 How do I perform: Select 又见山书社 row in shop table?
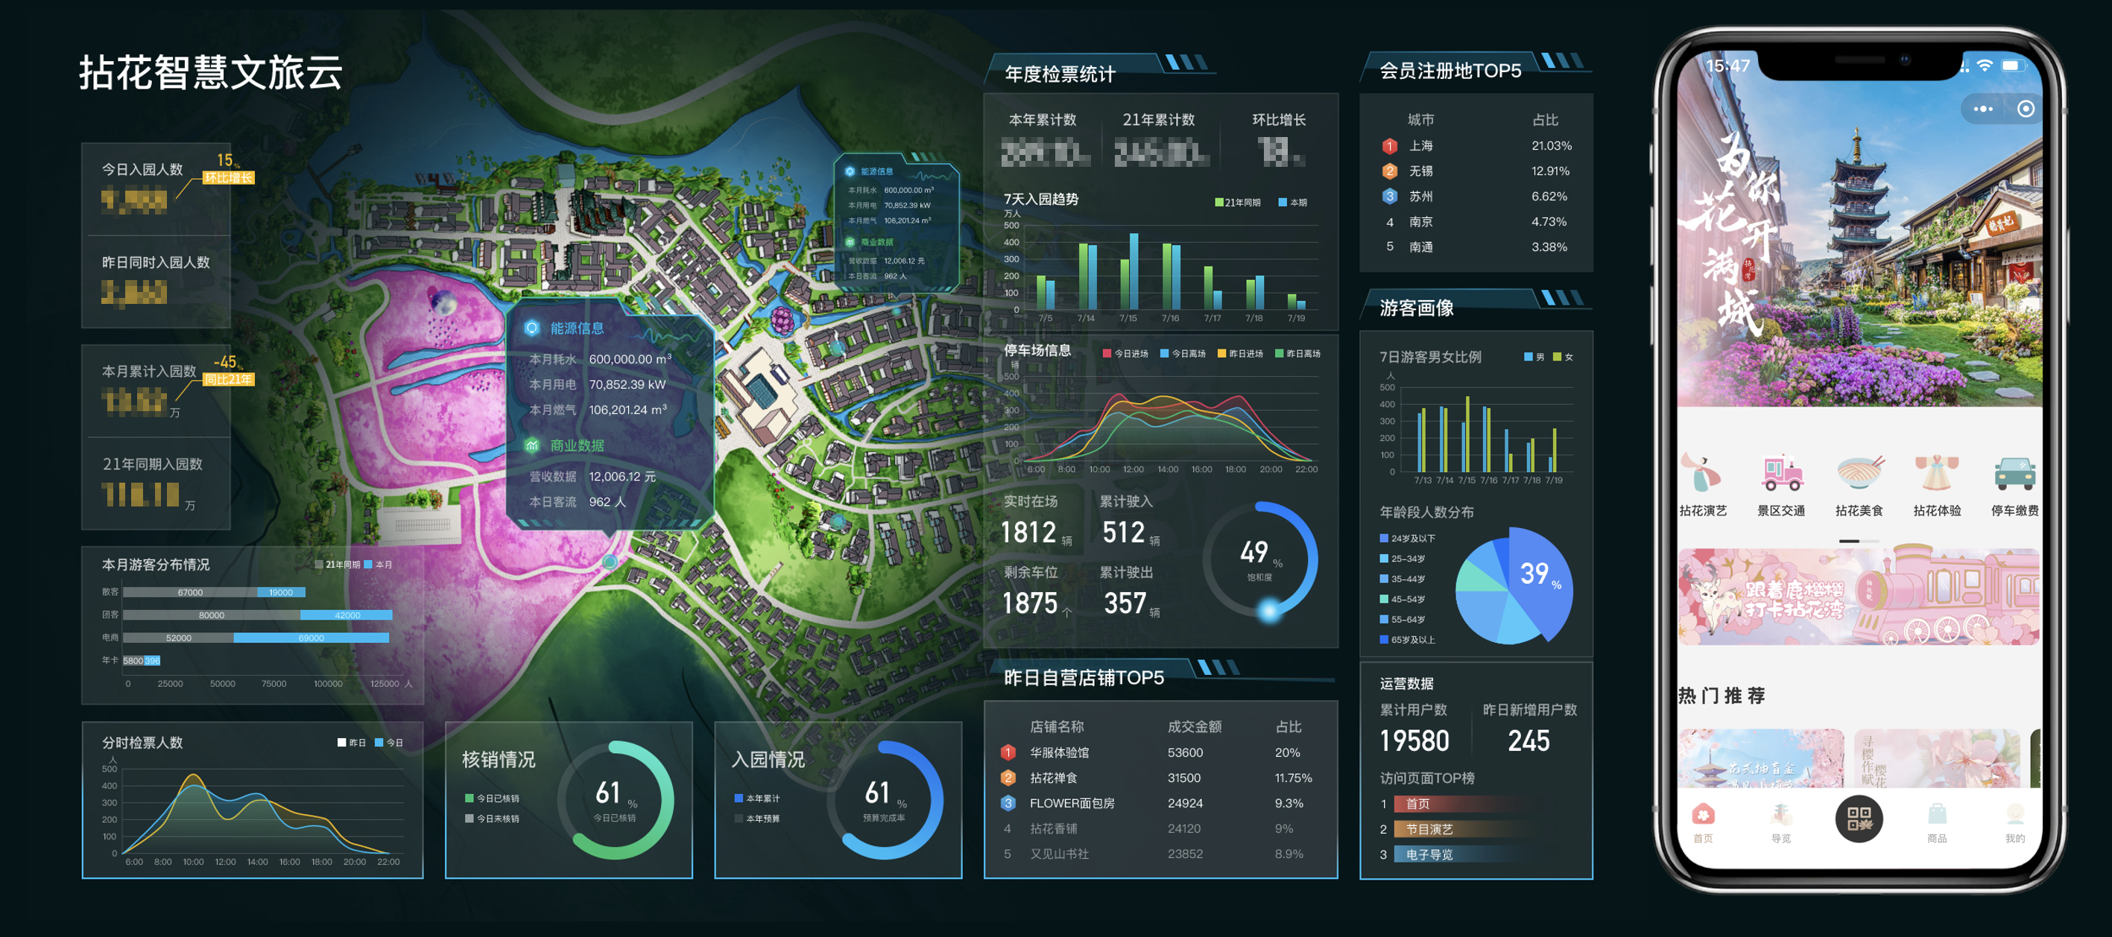(x=1159, y=854)
